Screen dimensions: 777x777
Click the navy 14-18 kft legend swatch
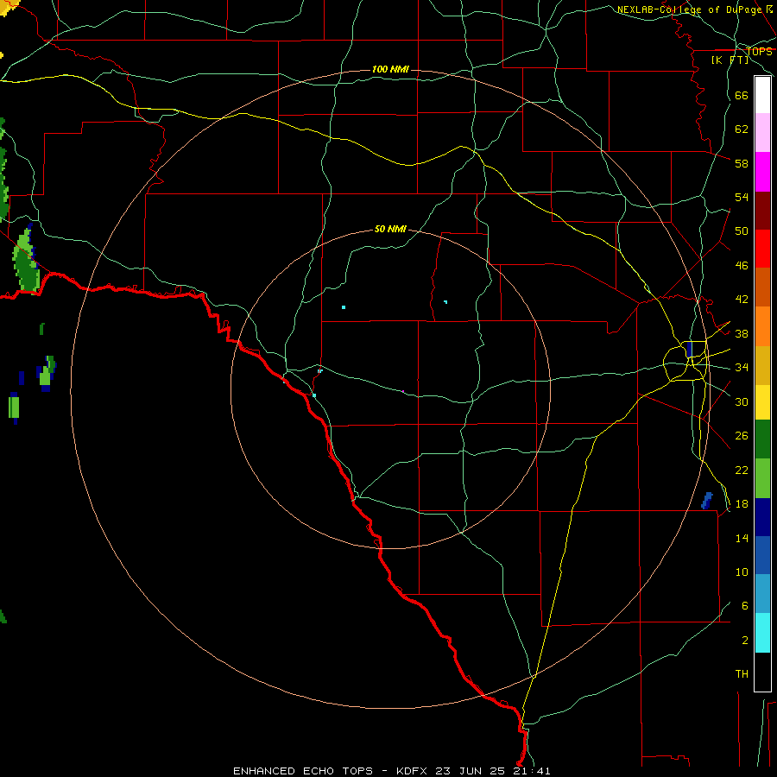pos(762,517)
